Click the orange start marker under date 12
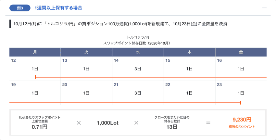This screenshot has width=276, height=140. point(36,77)
